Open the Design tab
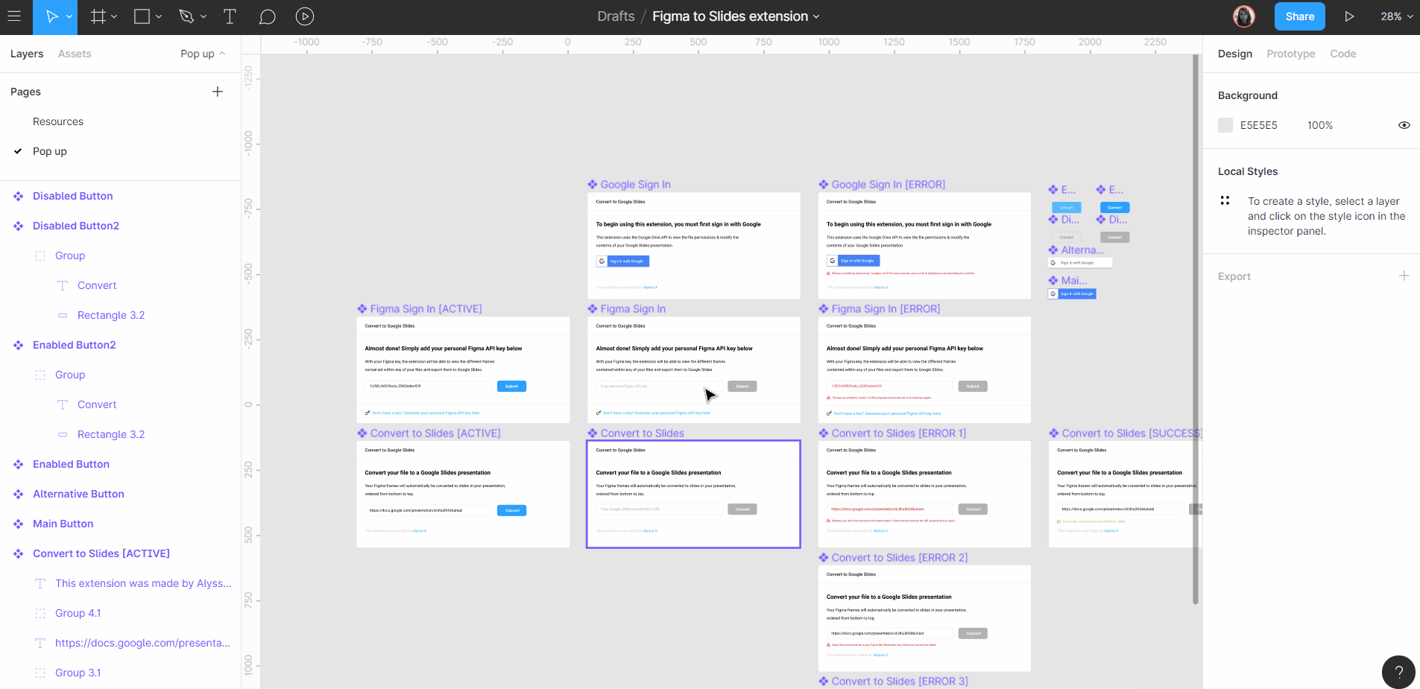 [1235, 54]
